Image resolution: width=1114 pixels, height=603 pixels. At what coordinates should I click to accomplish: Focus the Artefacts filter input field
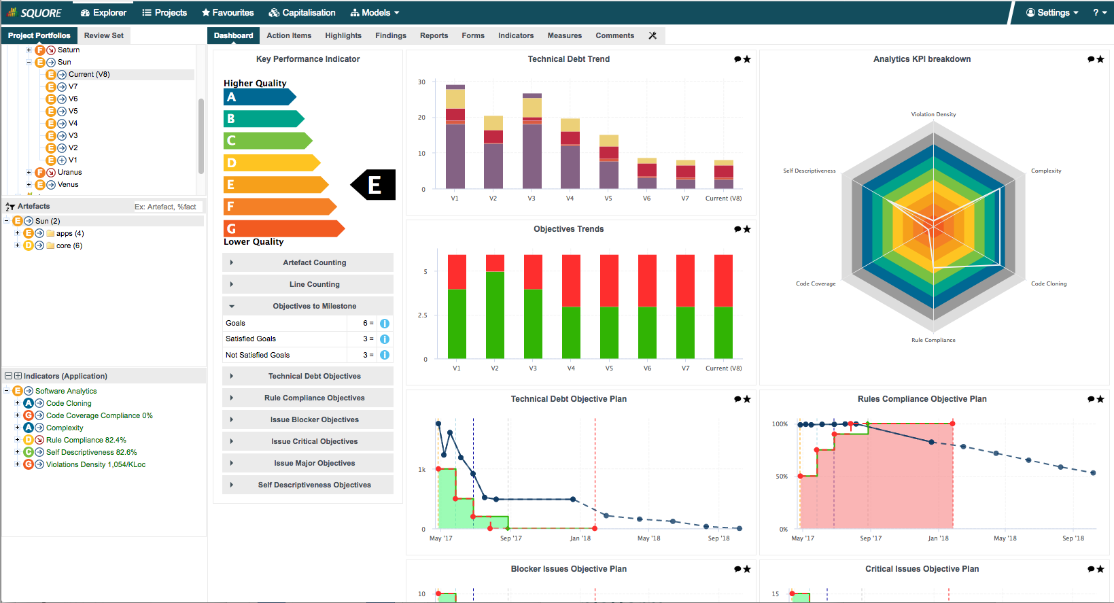coord(167,207)
